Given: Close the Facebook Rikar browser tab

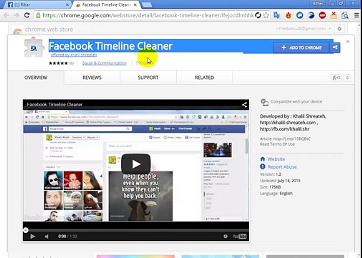Looking at the screenshot, I should pos(67,5).
